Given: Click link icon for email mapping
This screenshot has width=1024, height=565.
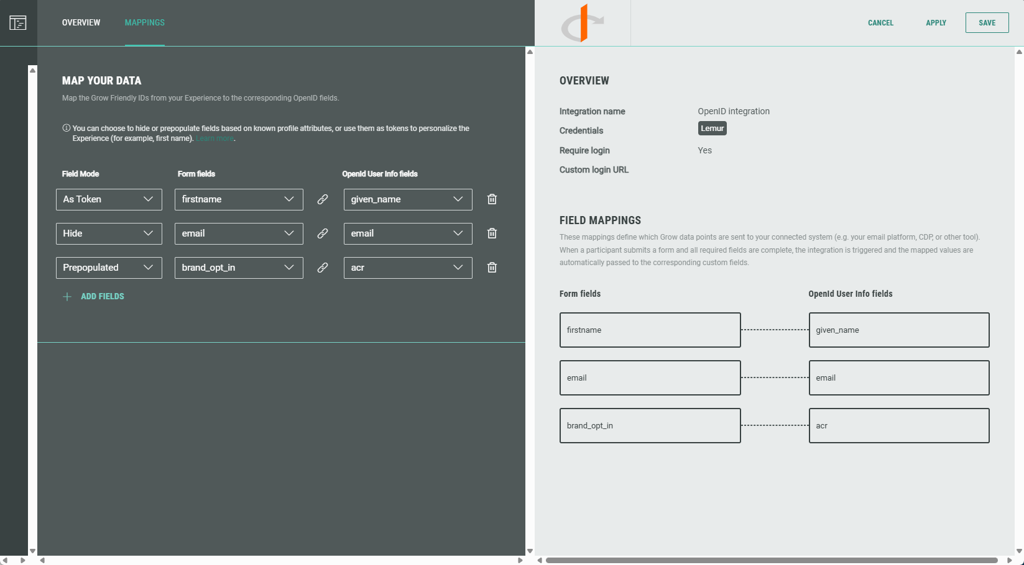Looking at the screenshot, I should coord(323,233).
